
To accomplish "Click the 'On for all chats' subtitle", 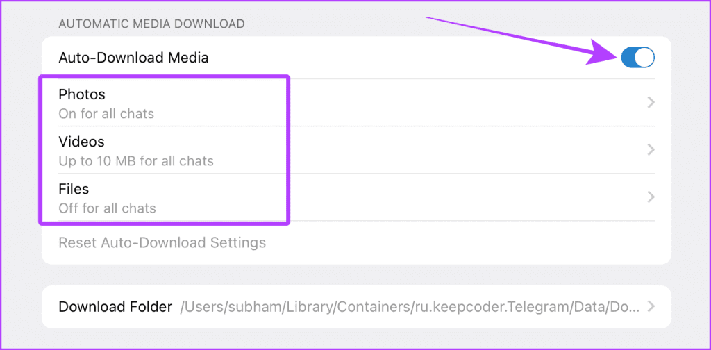I will pos(106,113).
